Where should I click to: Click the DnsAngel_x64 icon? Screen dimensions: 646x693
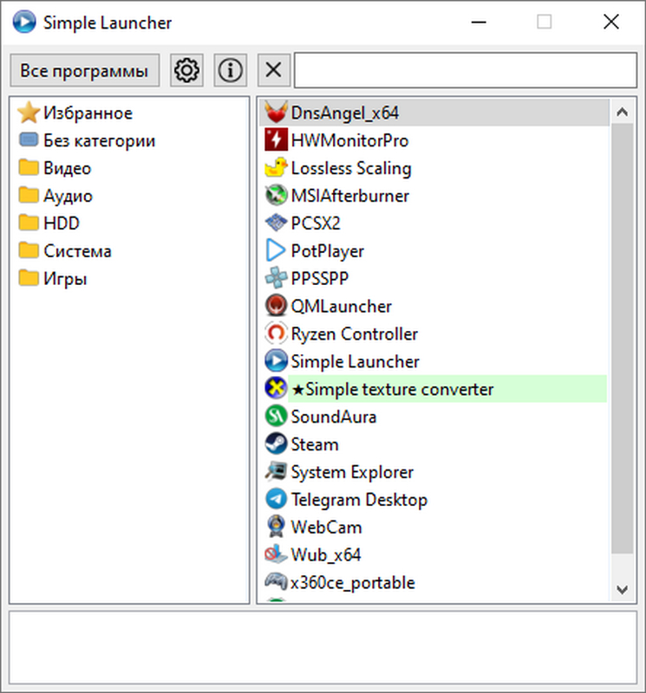click(x=276, y=113)
